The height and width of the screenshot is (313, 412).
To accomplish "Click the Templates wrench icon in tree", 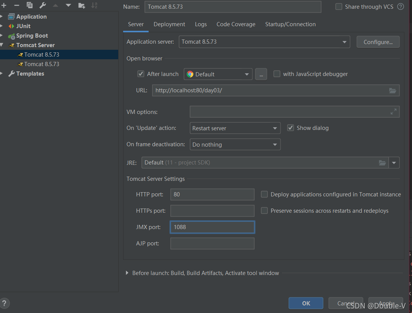I will coord(11,74).
